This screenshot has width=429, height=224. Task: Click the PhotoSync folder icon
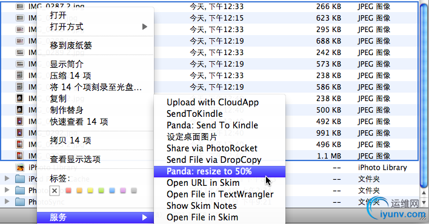pyautogui.click(x=20, y=202)
